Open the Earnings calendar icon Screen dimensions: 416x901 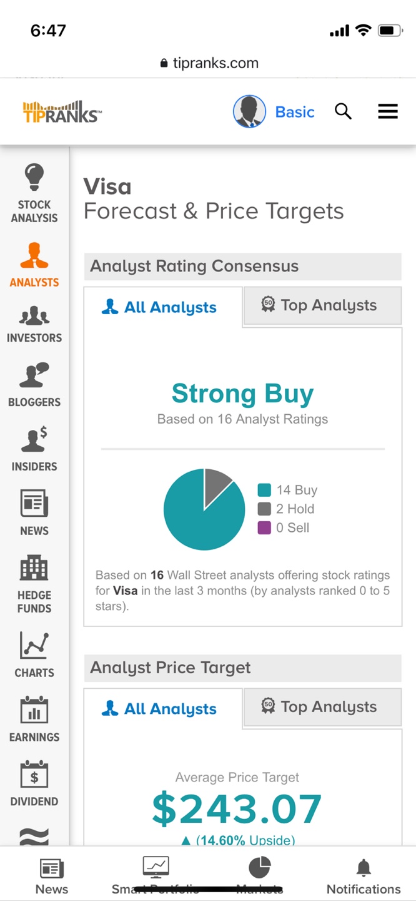[34, 710]
